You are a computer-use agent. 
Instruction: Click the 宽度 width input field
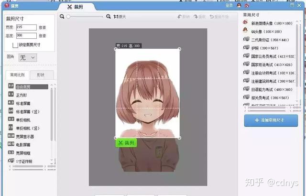(x=26, y=27)
